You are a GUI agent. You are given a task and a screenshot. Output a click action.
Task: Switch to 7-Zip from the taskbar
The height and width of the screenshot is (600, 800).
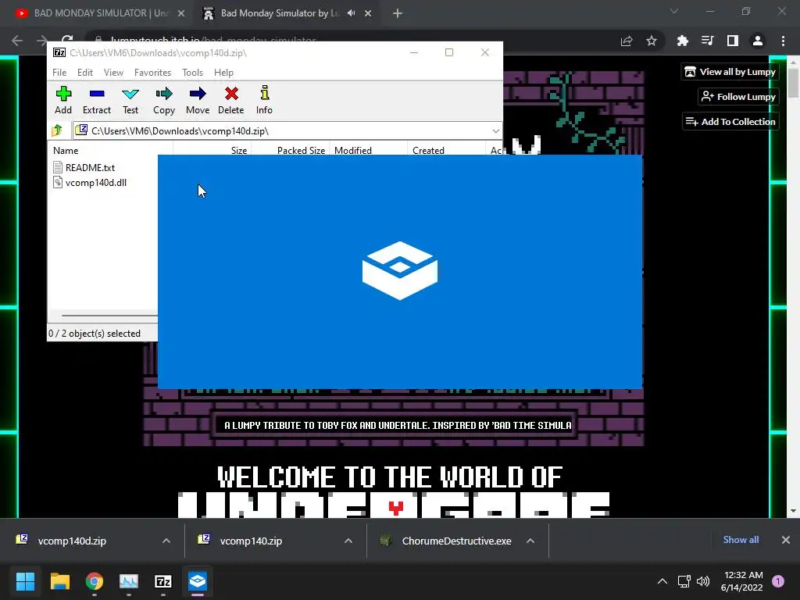(x=163, y=581)
